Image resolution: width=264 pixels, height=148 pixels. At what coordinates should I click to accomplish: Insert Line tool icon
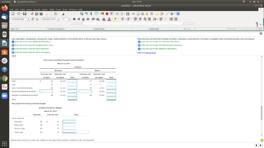pyautogui.click(x=167, y=14)
